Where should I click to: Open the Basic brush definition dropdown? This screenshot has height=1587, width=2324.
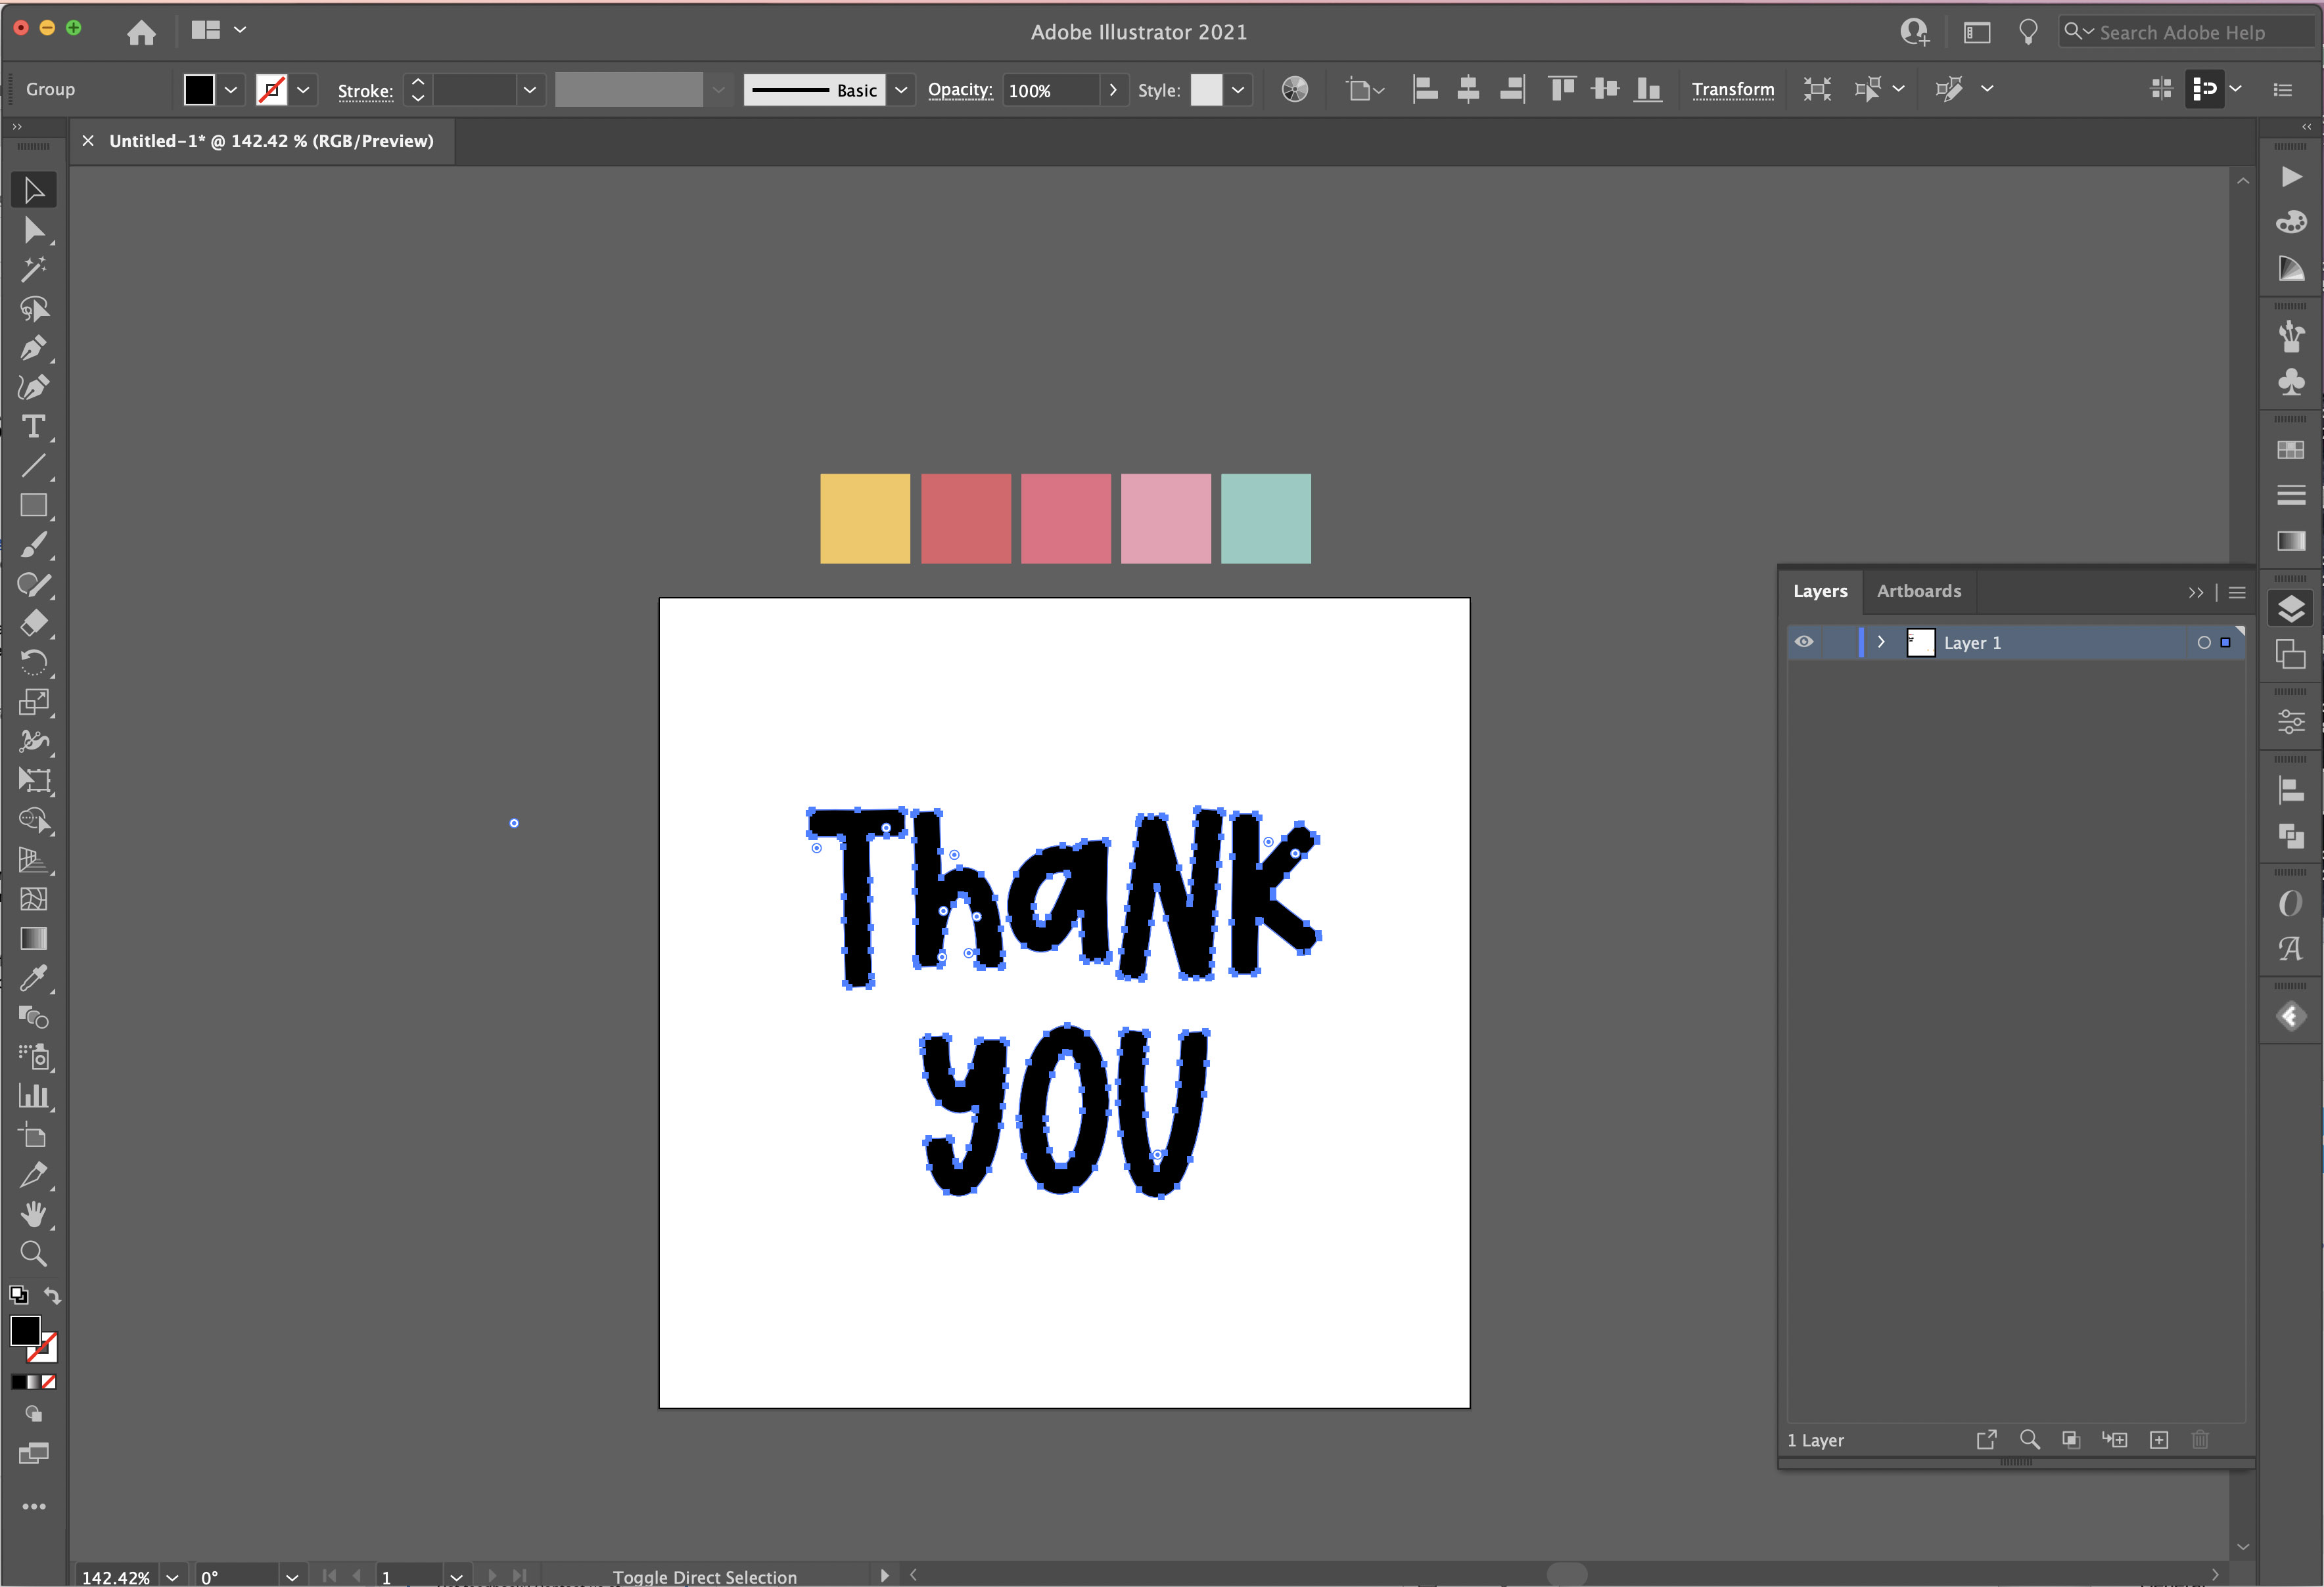tap(900, 90)
